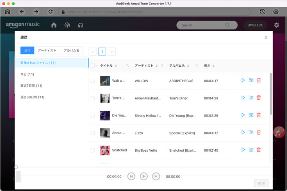
Task: Open Amazon Music podcasts icon
Action: click(67, 25)
